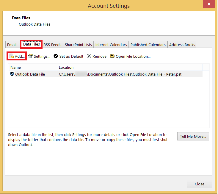Go to the Published Calendars tab
218x194 pixels.
(x=148, y=45)
